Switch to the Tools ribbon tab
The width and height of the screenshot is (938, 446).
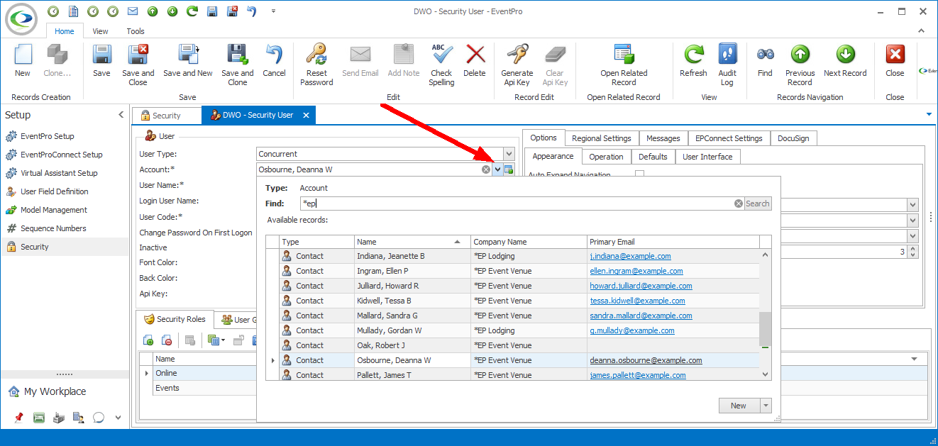pyautogui.click(x=136, y=31)
